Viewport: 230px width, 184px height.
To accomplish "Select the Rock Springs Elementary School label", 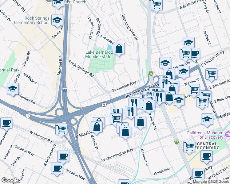I will (32, 20).
